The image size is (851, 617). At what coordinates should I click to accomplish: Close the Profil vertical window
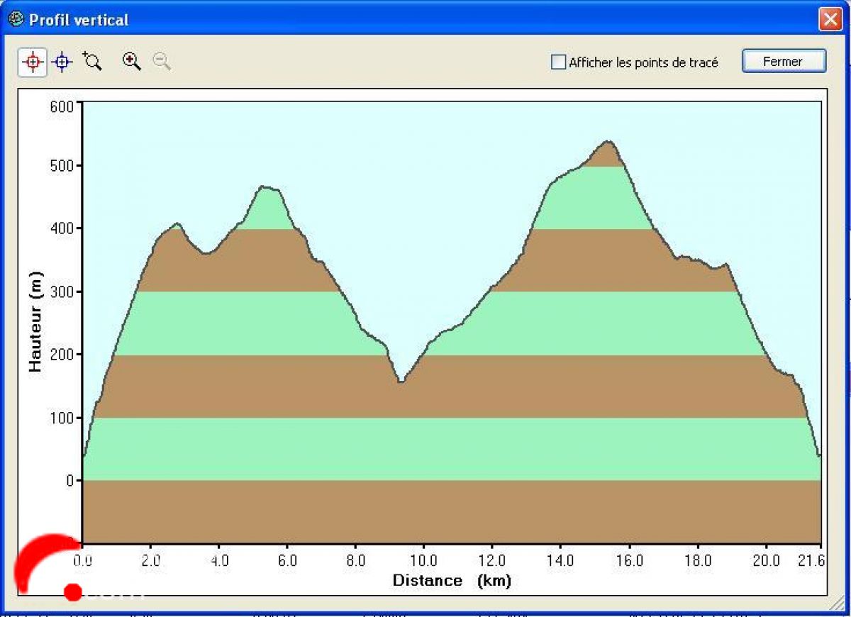pos(830,19)
